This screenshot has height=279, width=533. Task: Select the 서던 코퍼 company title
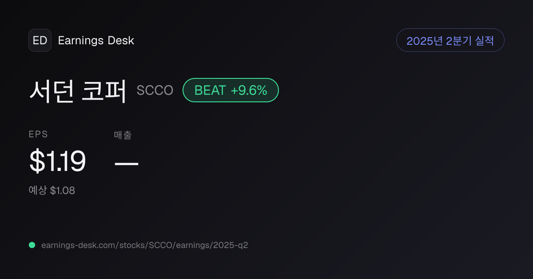78,91
